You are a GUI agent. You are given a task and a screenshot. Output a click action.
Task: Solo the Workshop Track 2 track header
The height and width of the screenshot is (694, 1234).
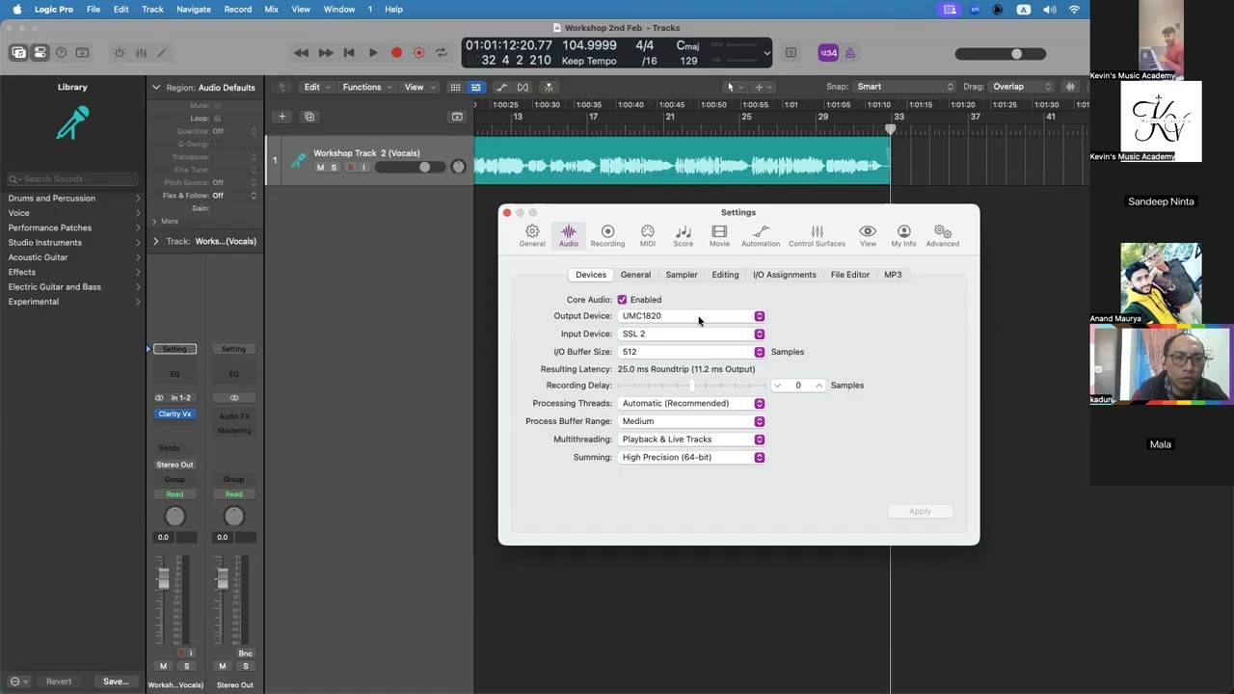335,168
